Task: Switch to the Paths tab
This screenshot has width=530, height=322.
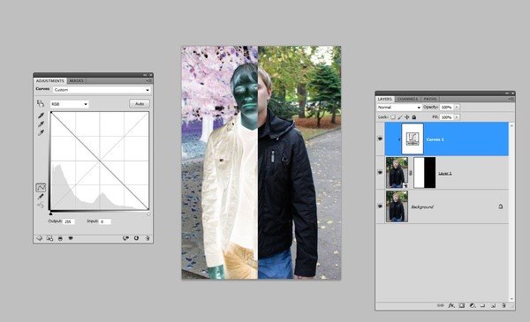Action: pos(430,99)
